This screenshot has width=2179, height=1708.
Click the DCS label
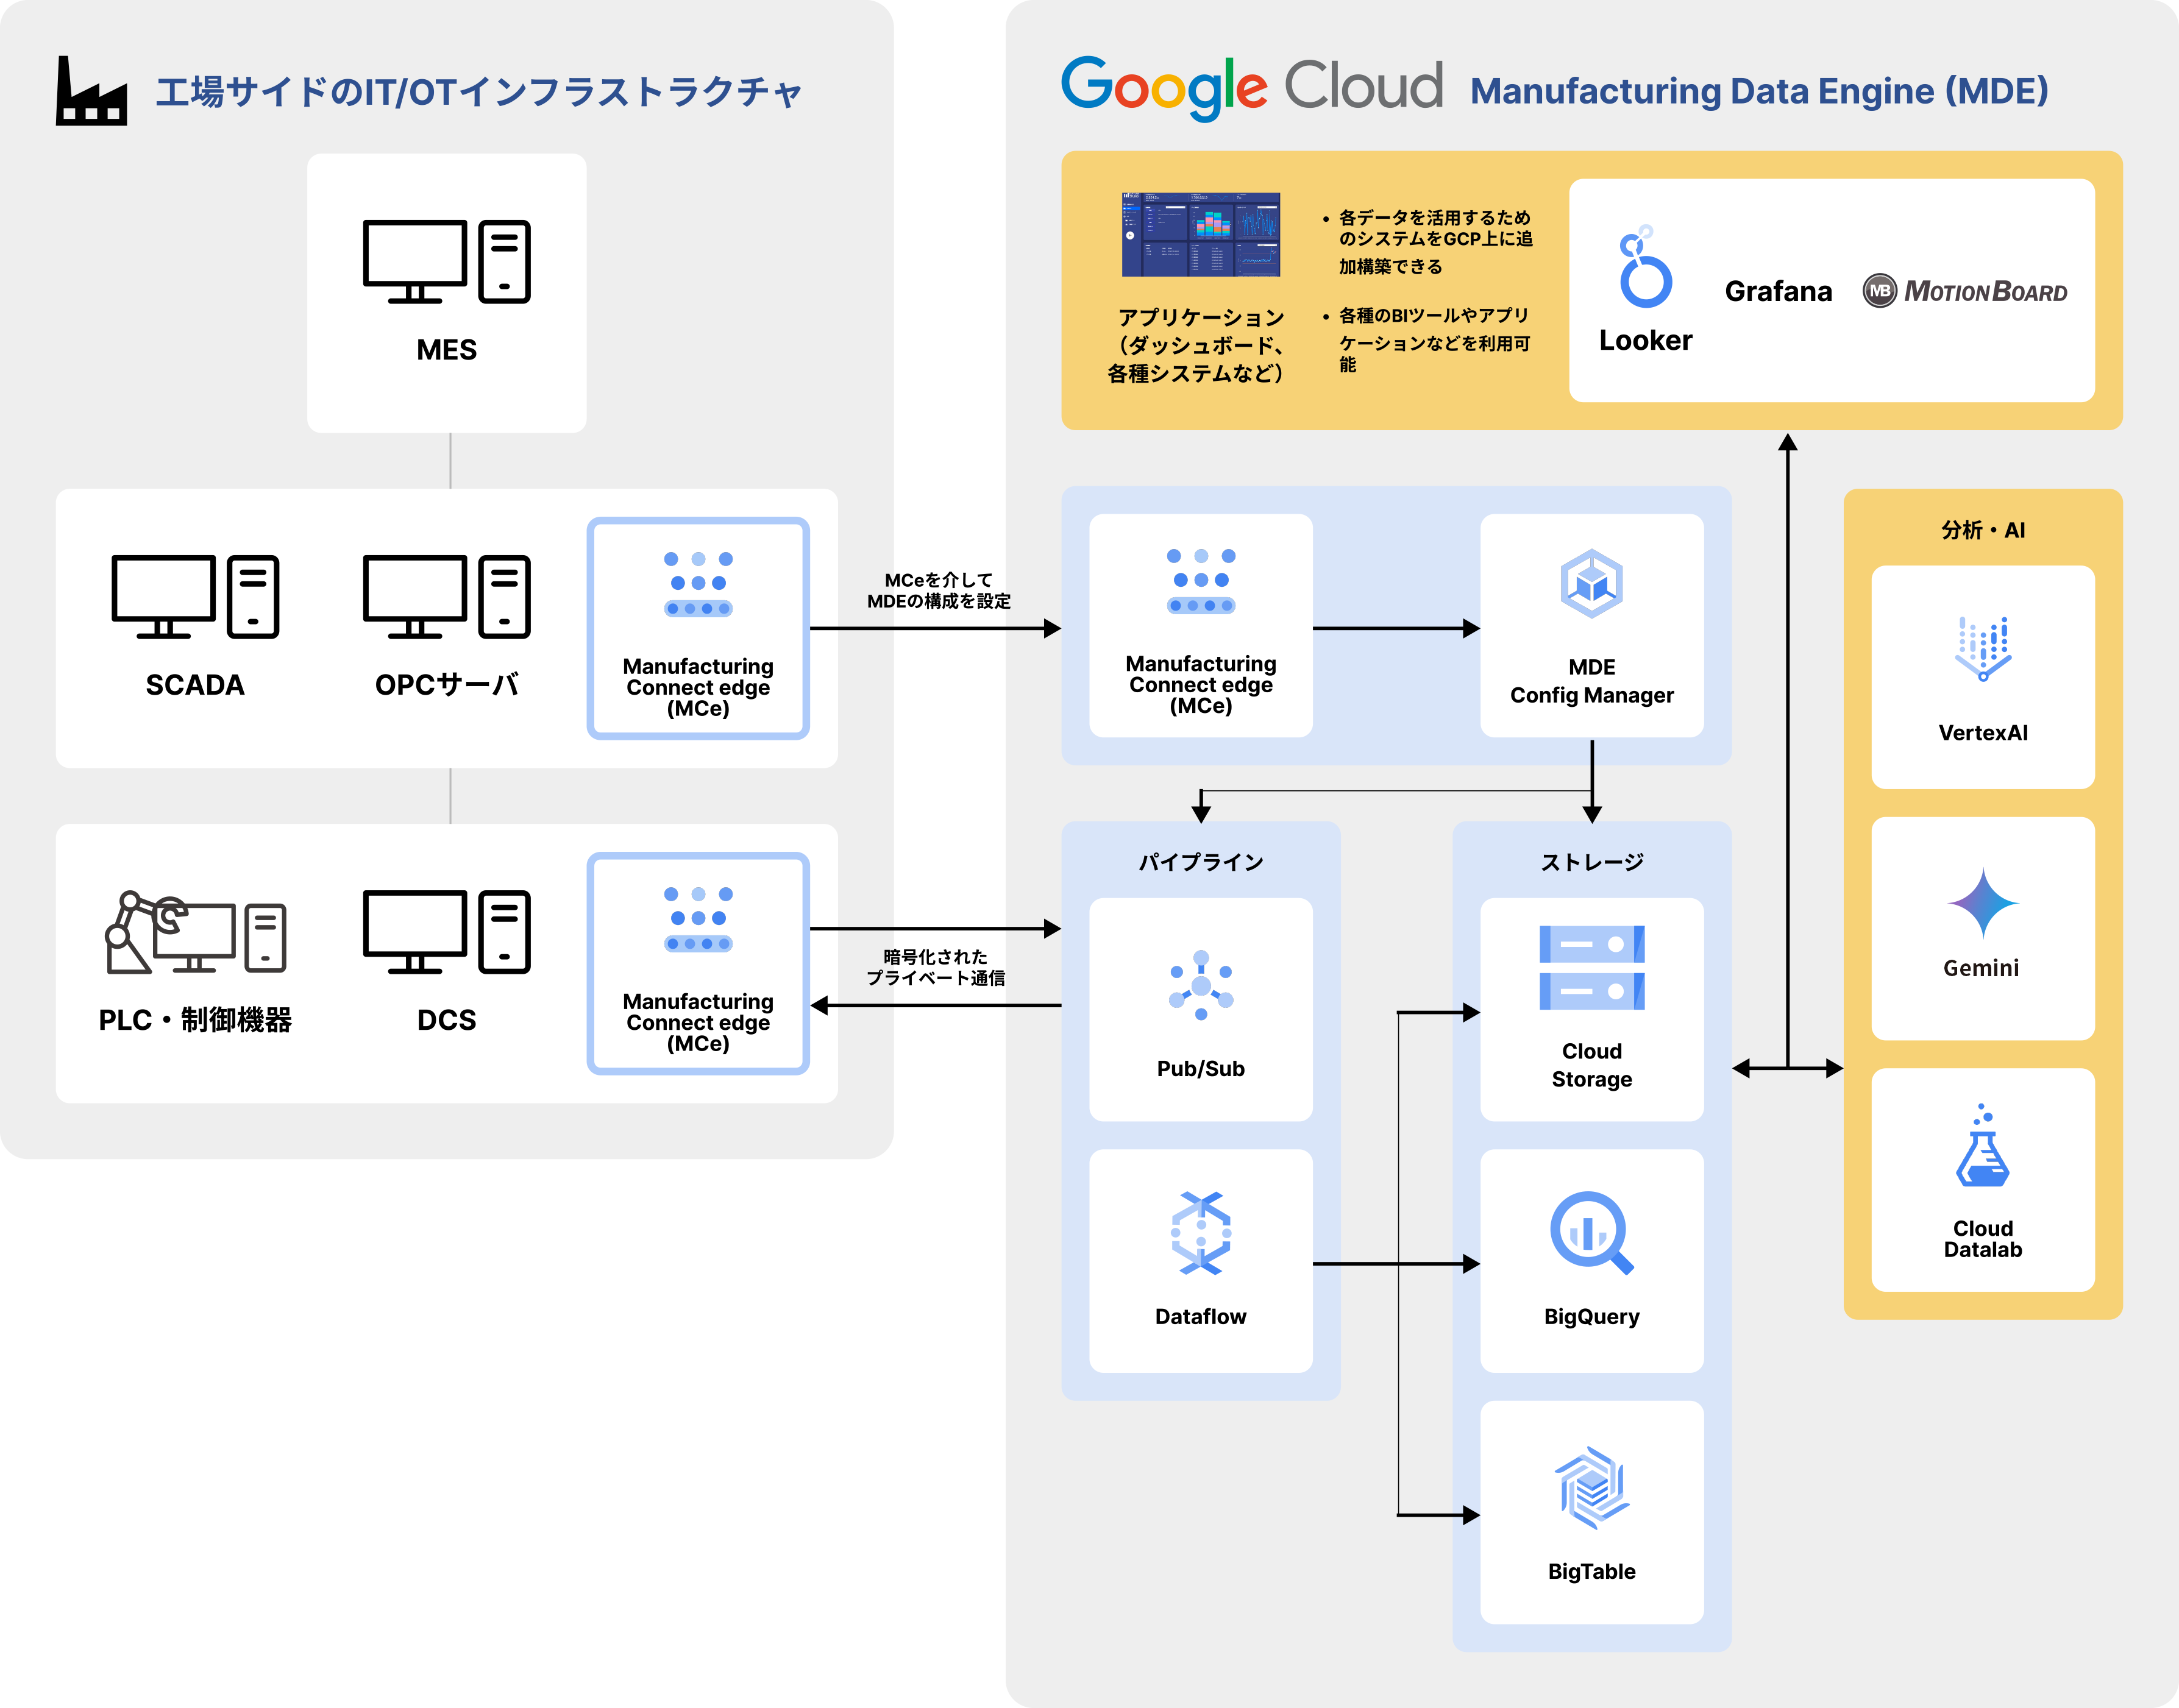(446, 1019)
